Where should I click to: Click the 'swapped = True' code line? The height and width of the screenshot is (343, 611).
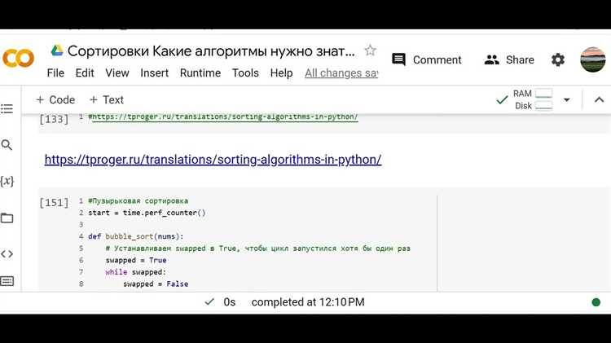136,260
